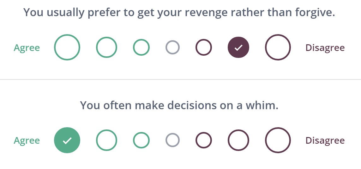This screenshot has width=361, height=169.
Task: Pick largest Disagree circle for whim question
Action: (278, 140)
